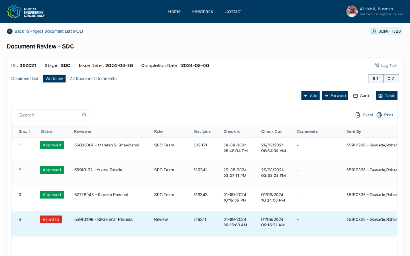Select the C 2 toggle button
The width and height of the screenshot is (410, 256).
pos(391,79)
